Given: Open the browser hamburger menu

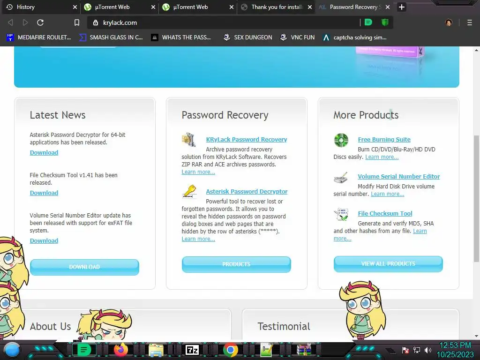Looking at the screenshot, I should [470, 22].
